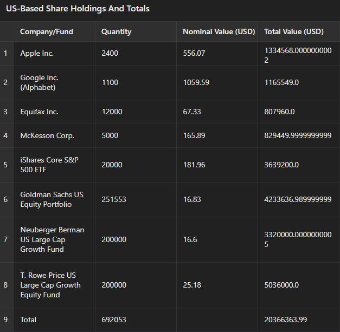Click row number 5
The width and height of the screenshot is (340, 332).
(5, 165)
